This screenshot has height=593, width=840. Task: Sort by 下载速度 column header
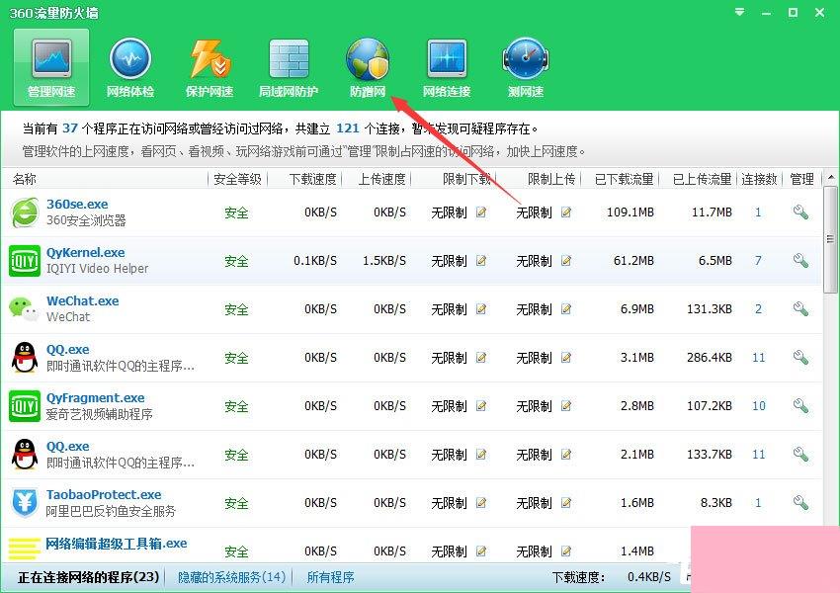click(x=313, y=179)
